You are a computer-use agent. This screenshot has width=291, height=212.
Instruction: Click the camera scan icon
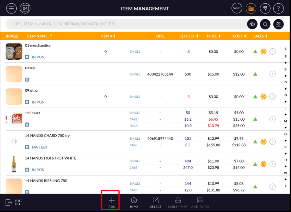pos(278,24)
